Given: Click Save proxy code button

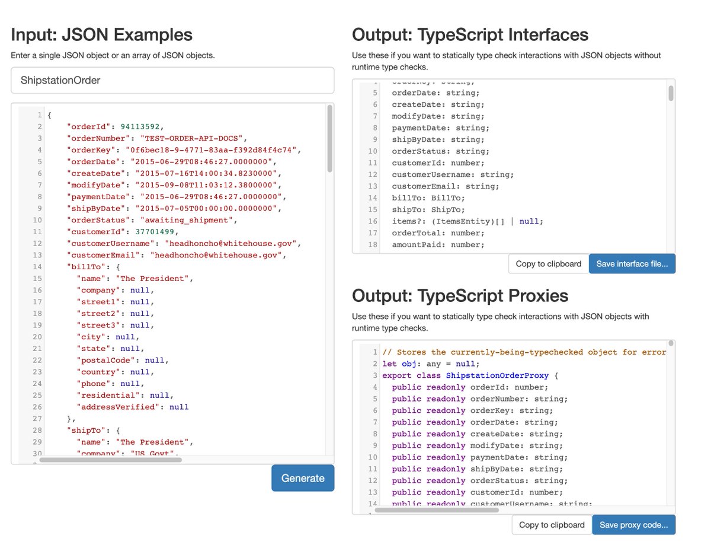Looking at the screenshot, I should (634, 525).
